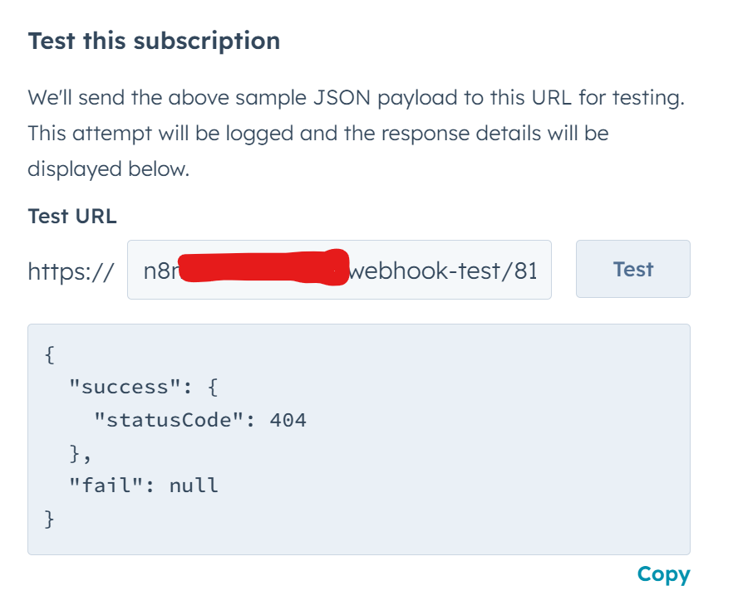
Task: Copy the JSON response via Copy link
Action: pos(663,574)
